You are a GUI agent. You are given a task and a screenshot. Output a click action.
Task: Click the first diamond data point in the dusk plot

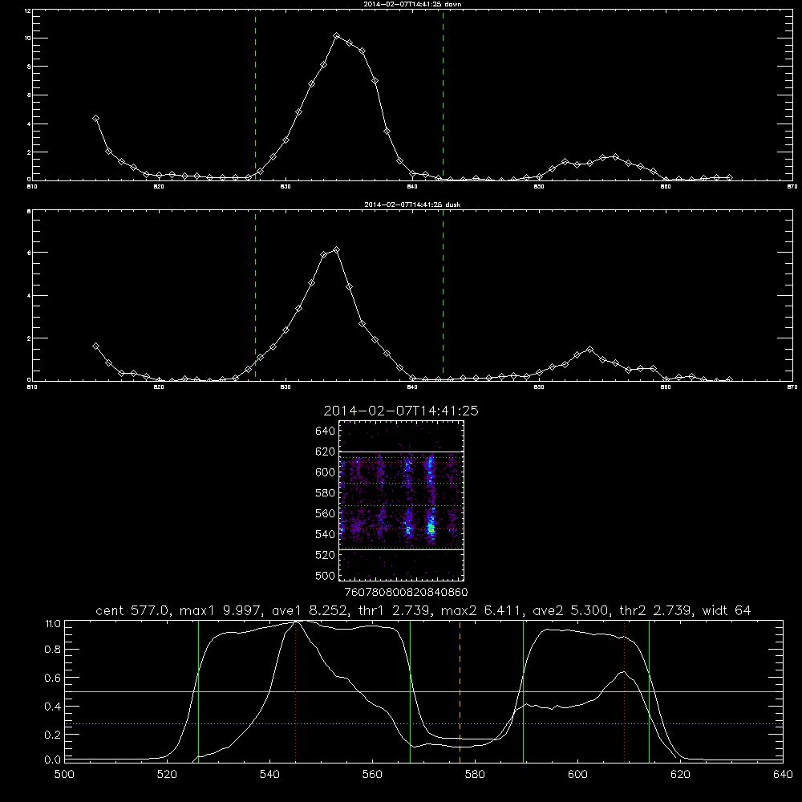[x=95, y=346]
